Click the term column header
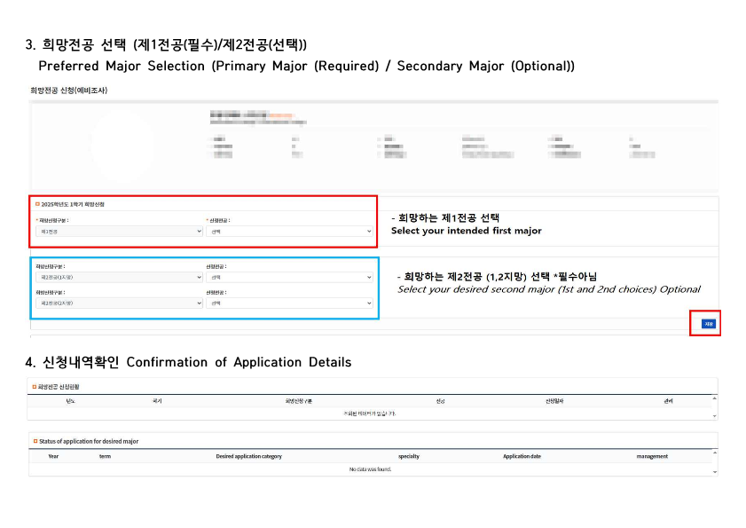 pyautogui.click(x=105, y=456)
